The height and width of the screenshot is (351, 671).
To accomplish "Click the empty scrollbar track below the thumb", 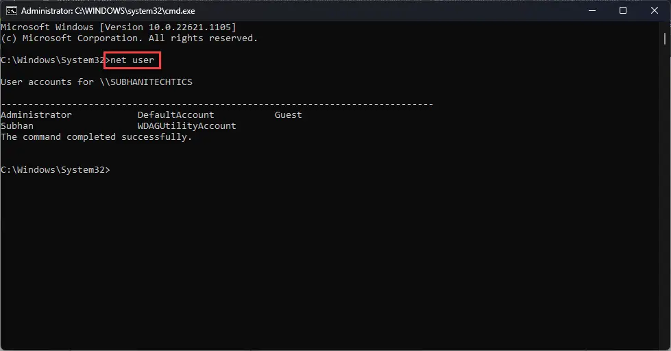I will point(665,197).
